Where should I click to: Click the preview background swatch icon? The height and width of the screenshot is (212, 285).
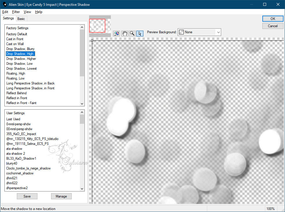[x=181, y=32]
